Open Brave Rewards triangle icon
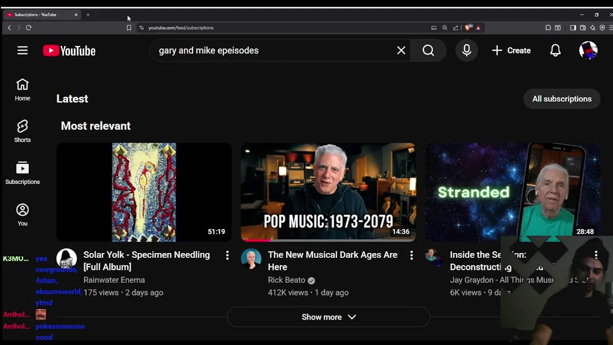This screenshot has width=613, height=345. (x=478, y=28)
